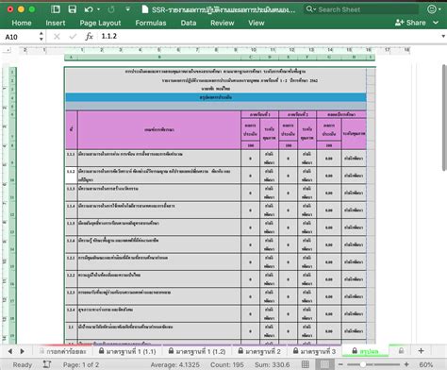The height and width of the screenshot is (370, 447).
Task: Click the vertical scrollbar thumb
Action: [444, 117]
